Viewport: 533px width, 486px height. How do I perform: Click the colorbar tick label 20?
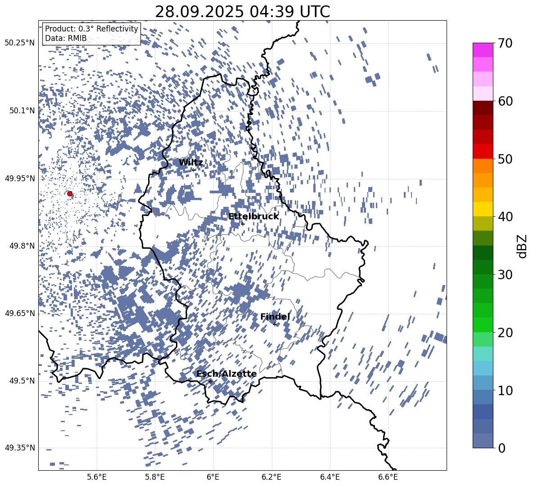tap(505, 332)
